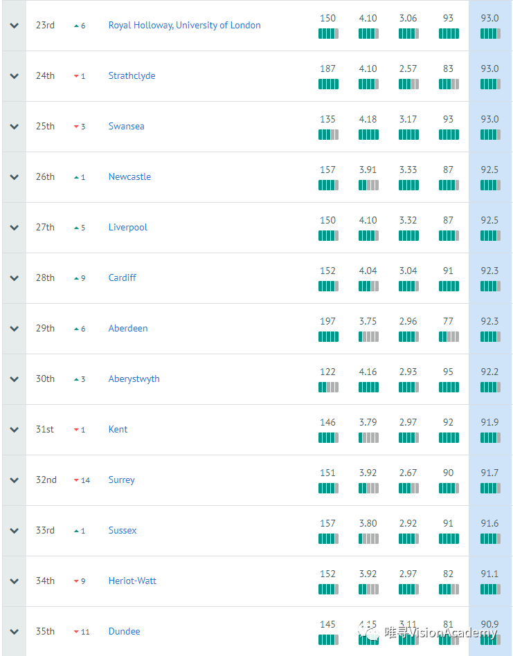This screenshot has height=656, width=513.
Task: Click the overall score bar graph for Kent
Action: click(489, 437)
